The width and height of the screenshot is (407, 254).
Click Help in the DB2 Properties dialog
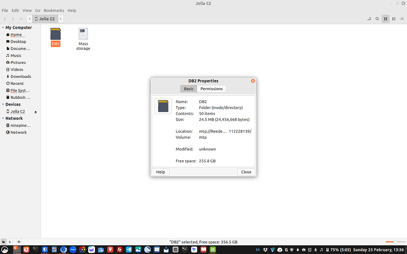160,171
